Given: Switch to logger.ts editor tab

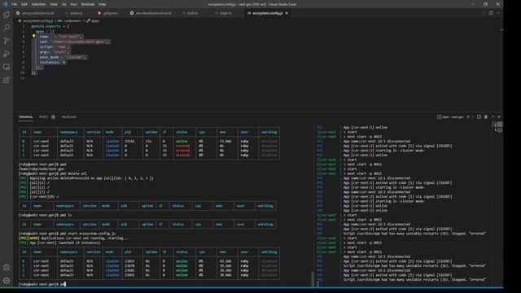Looking at the screenshot, I should [x=223, y=13].
